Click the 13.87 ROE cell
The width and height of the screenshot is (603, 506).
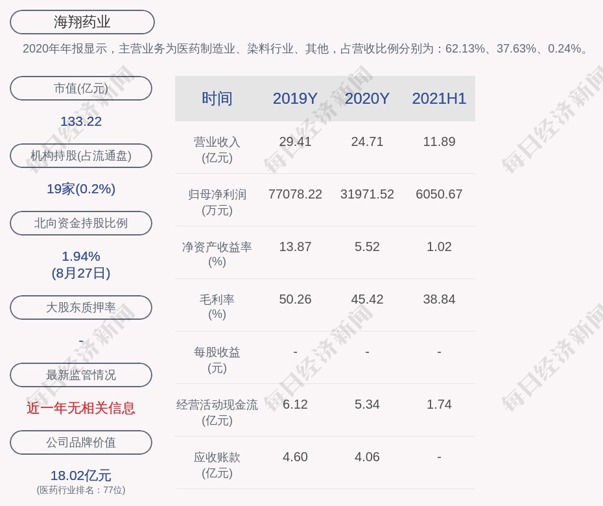coord(295,247)
